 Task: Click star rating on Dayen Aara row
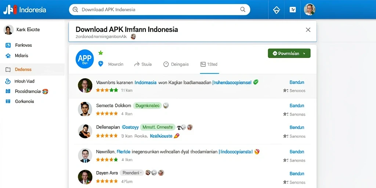[x=107, y=181]
